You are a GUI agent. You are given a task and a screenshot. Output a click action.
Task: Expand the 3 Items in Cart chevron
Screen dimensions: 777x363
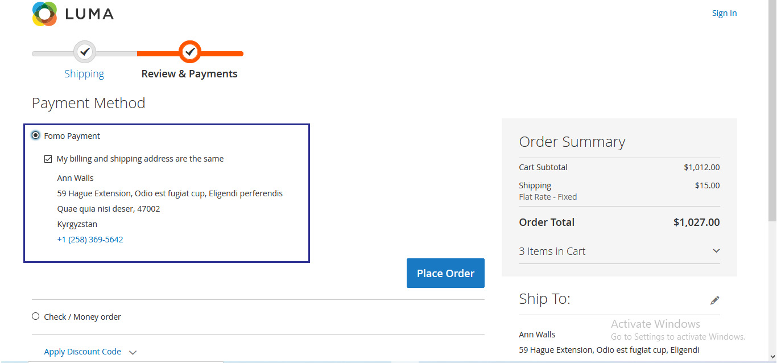(x=716, y=251)
